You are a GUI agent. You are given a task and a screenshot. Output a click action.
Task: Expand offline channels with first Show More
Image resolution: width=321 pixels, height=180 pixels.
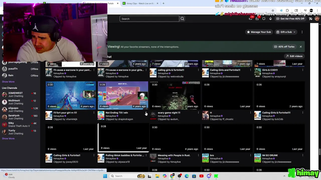pos(8,82)
